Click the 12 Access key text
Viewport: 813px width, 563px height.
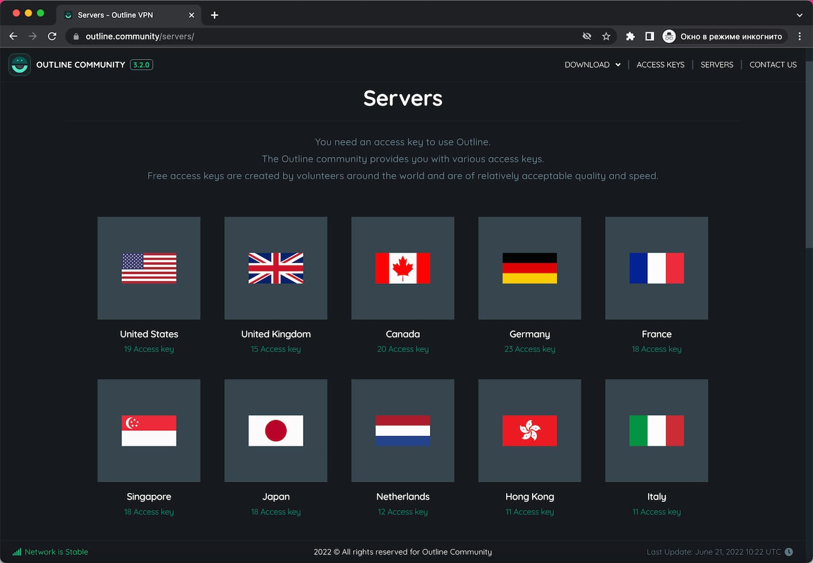pos(403,512)
